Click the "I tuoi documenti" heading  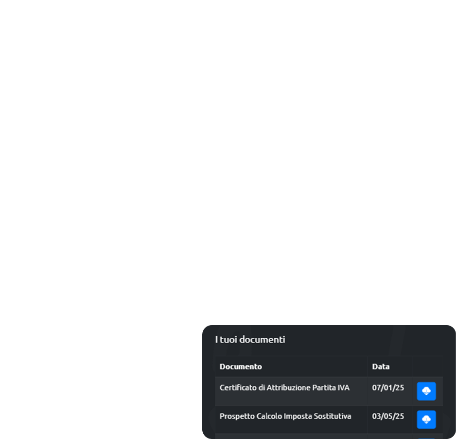click(250, 339)
